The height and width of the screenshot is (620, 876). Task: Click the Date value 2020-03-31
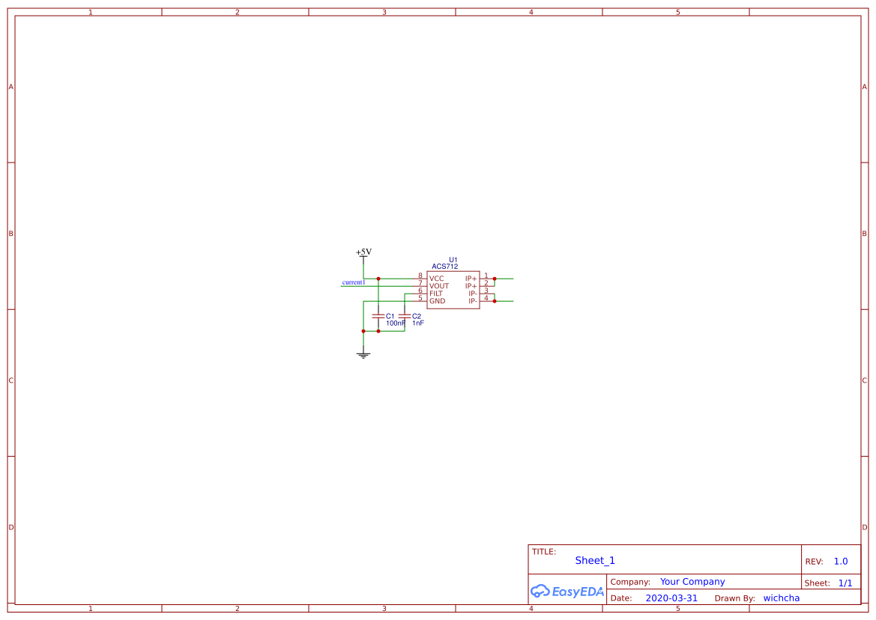click(x=671, y=598)
